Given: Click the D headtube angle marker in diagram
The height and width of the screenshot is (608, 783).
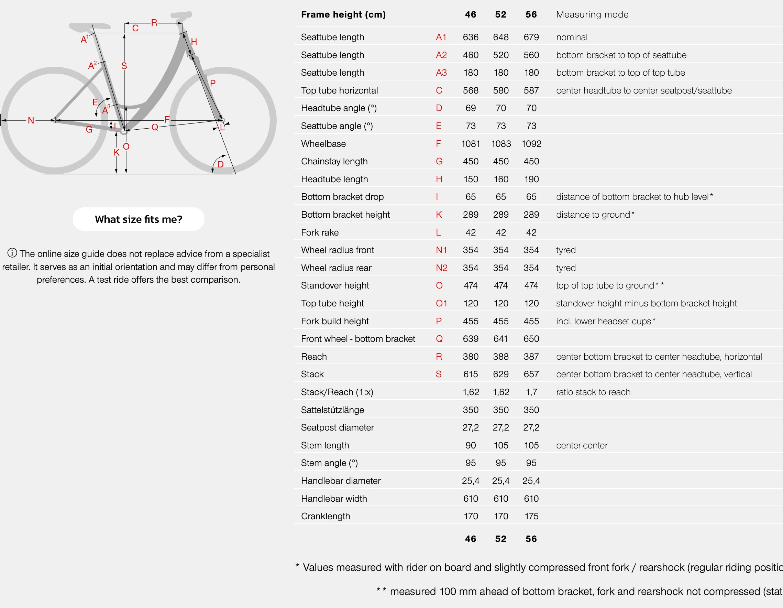Looking at the screenshot, I should tap(220, 164).
